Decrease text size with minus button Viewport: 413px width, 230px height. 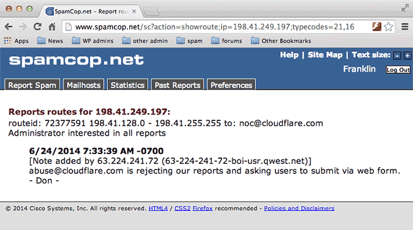[x=397, y=56]
